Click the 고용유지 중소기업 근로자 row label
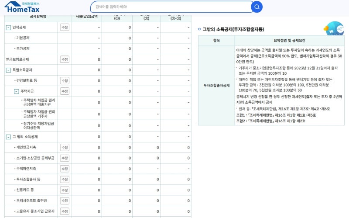 pos(35,211)
